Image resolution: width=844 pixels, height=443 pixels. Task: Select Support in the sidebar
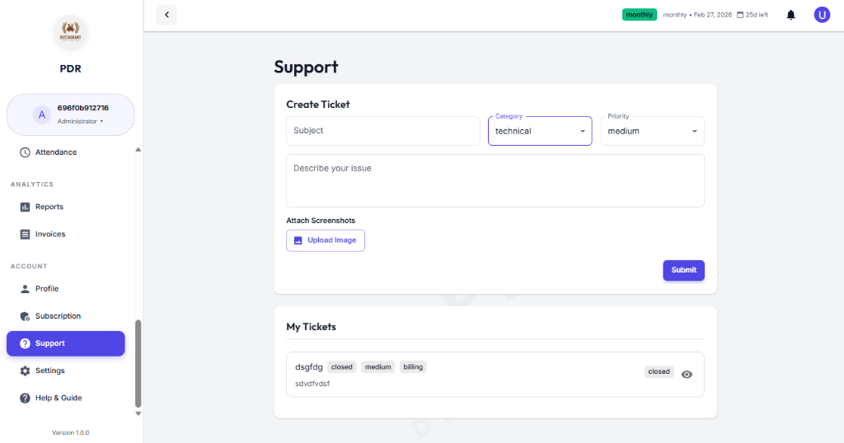pos(66,343)
